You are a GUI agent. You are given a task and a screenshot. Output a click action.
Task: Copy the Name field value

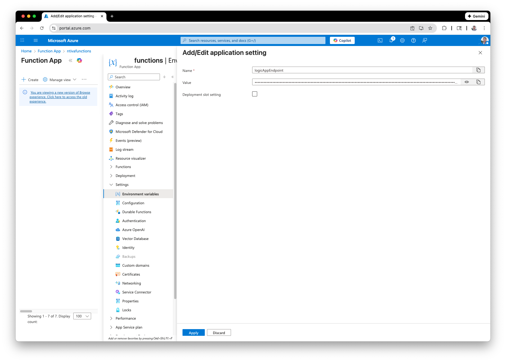(478, 70)
